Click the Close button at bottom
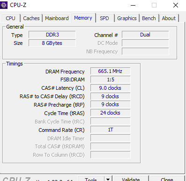 pos(167,179)
